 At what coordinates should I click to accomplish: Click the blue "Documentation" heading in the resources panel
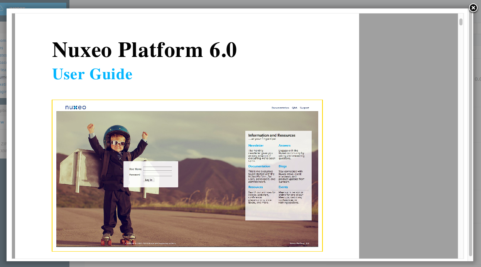pos(259,166)
